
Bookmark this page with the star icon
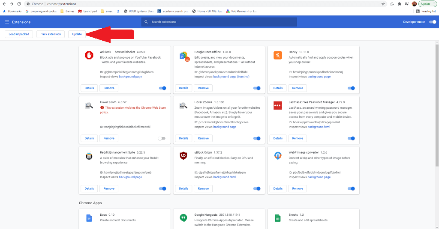pyautogui.click(x=383, y=3)
